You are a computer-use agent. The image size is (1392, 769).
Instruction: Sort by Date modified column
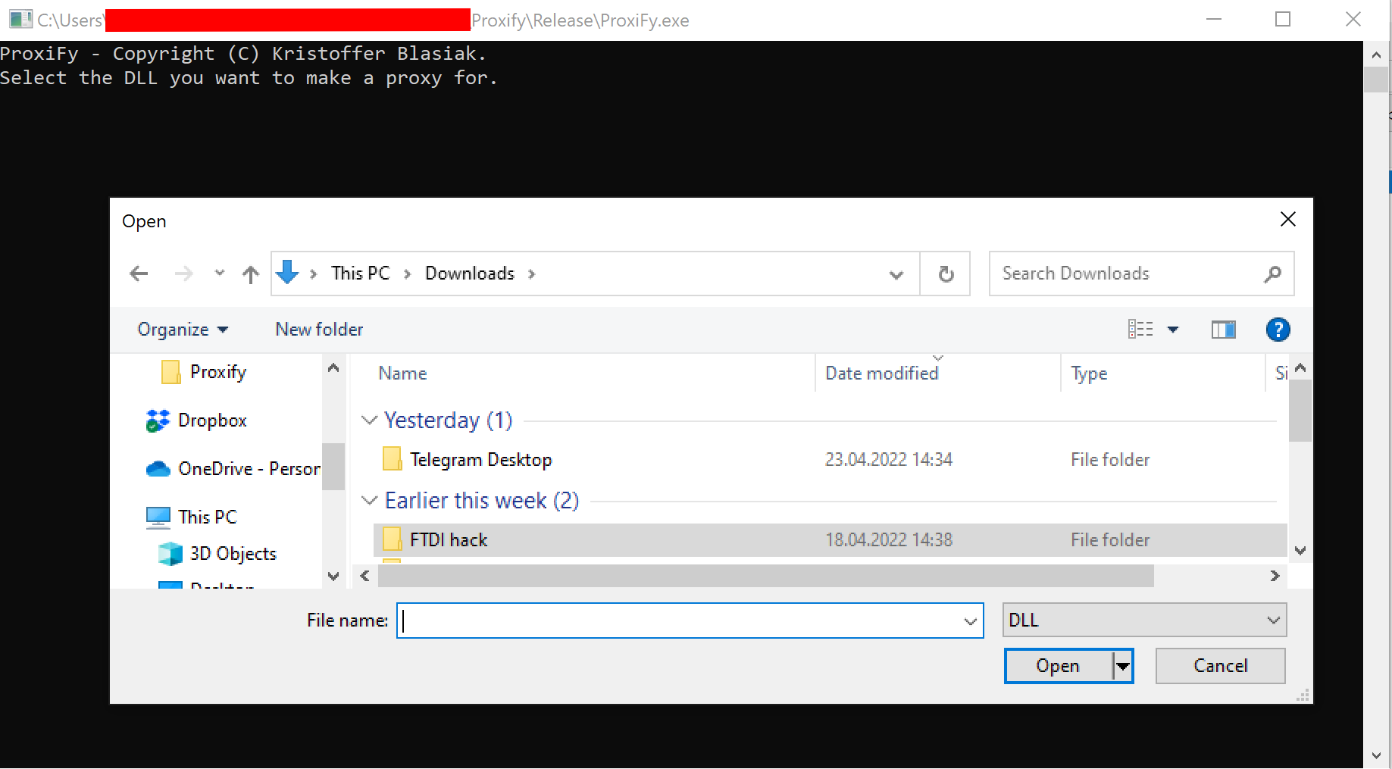click(881, 374)
